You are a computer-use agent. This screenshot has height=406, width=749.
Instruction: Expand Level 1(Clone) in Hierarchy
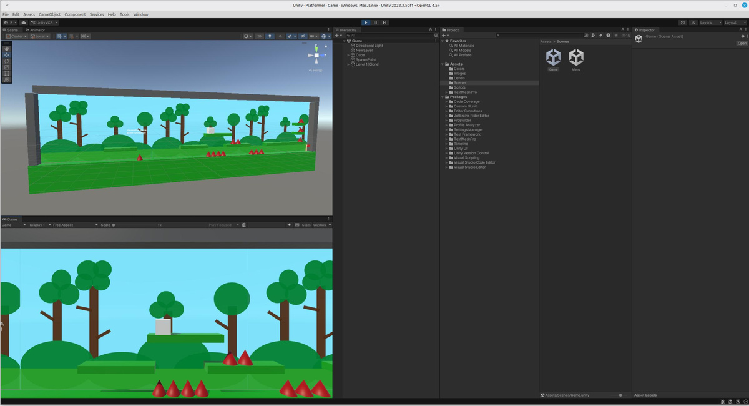pos(348,64)
